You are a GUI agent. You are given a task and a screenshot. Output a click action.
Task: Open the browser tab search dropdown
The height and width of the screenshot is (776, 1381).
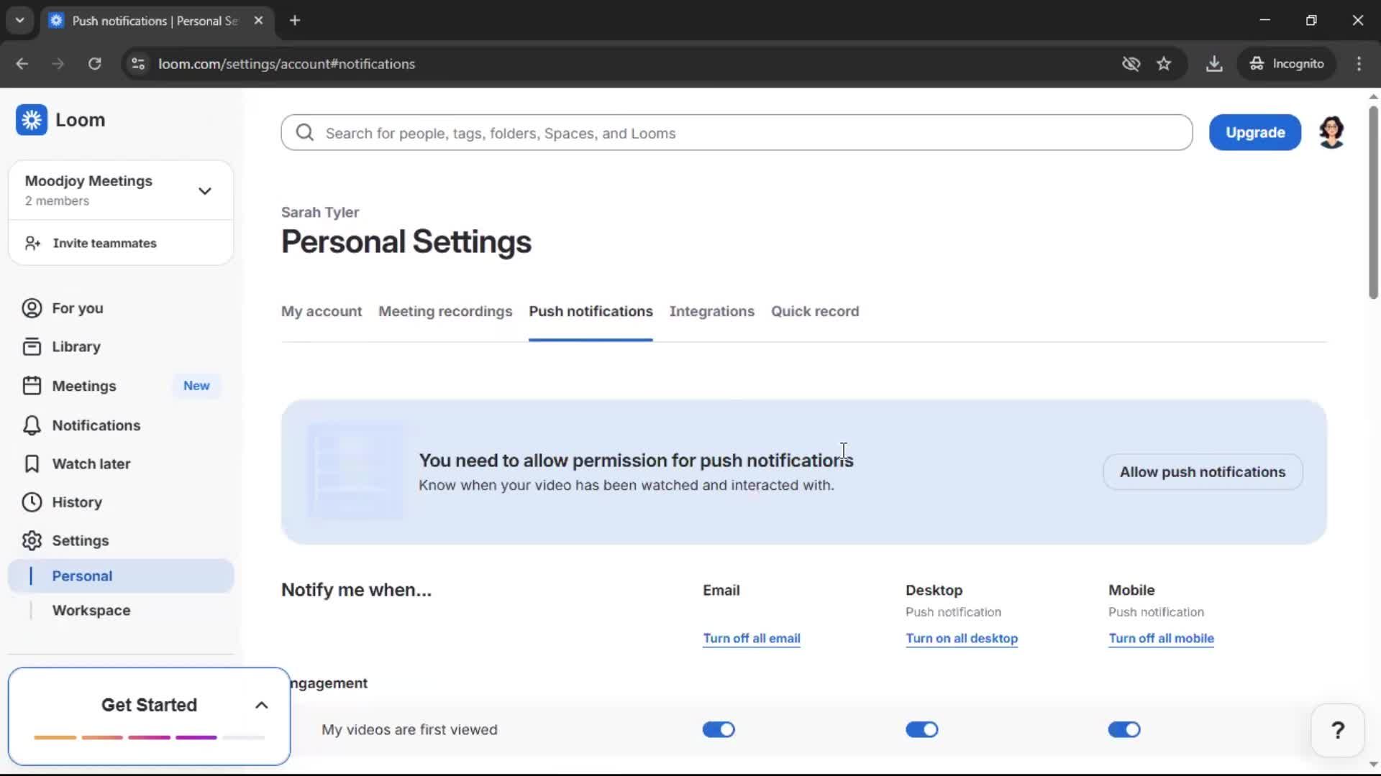[x=19, y=20]
